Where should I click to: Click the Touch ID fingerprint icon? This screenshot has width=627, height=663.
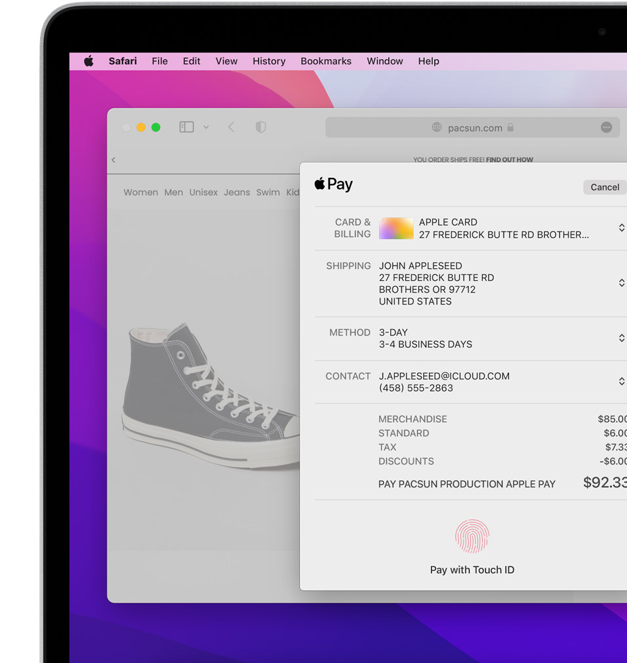472,536
